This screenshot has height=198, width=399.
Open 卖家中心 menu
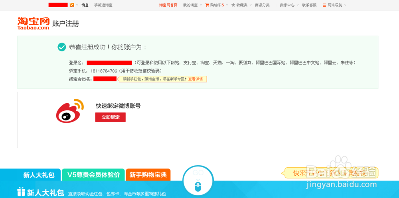[x=287, y=5]
